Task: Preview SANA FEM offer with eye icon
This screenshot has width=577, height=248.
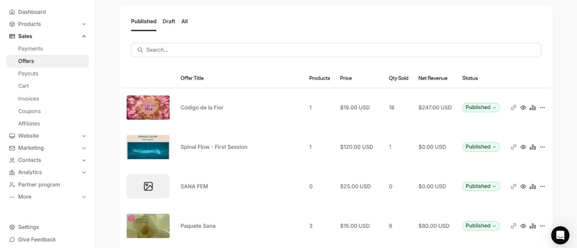Action: tap(523, 187)
